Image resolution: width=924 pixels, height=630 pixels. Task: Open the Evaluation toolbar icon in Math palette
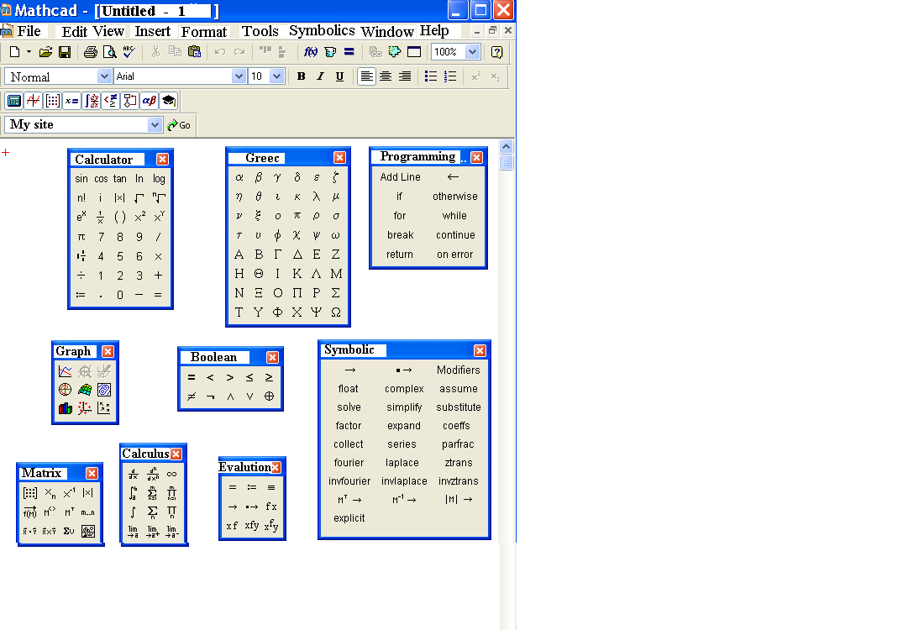pyautogui.click(x=72, y=101)
